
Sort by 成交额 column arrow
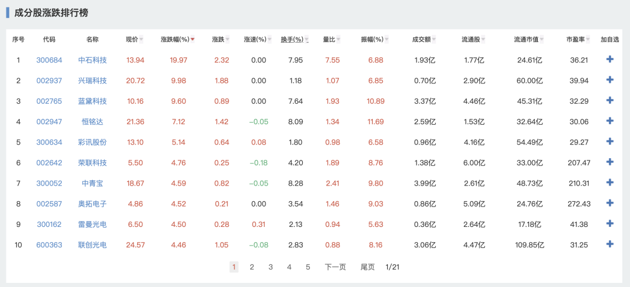click(435, 40)
